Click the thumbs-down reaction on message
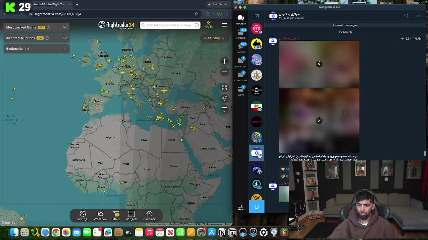The width and height of the screenshot is (428, 240). pos(285,169)
